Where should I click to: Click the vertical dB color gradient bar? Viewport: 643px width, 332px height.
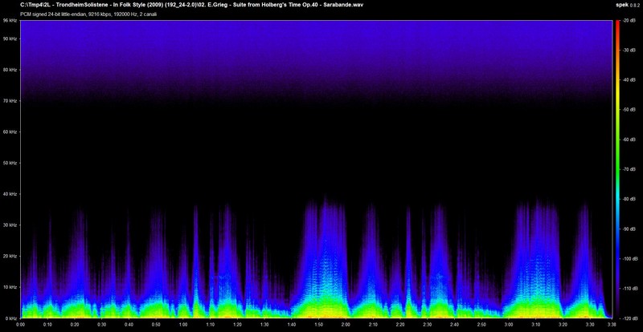click(x=618, y=169)
